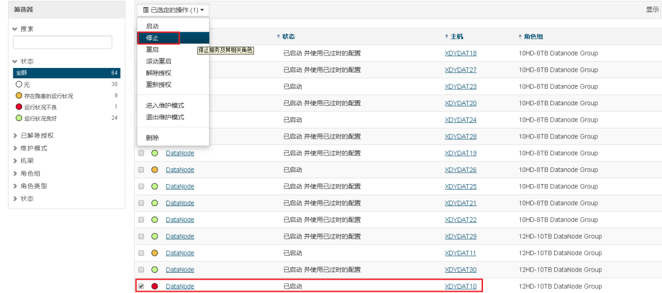Screen dimensions: 662x293
Task: Expand the 机架 filter section
Action: [24, 161]
